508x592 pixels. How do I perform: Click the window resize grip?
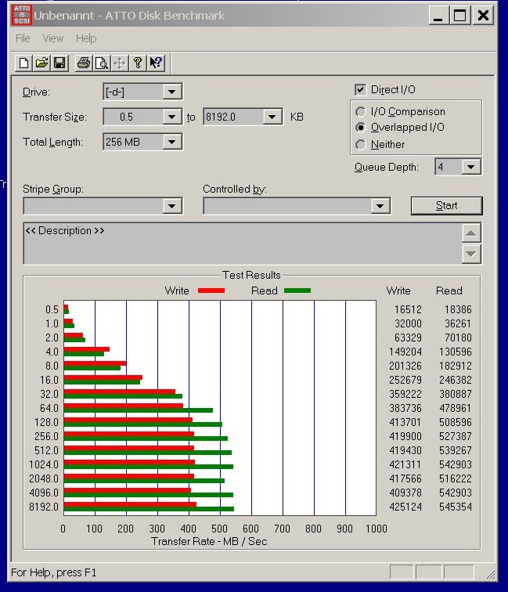(490, 574)
